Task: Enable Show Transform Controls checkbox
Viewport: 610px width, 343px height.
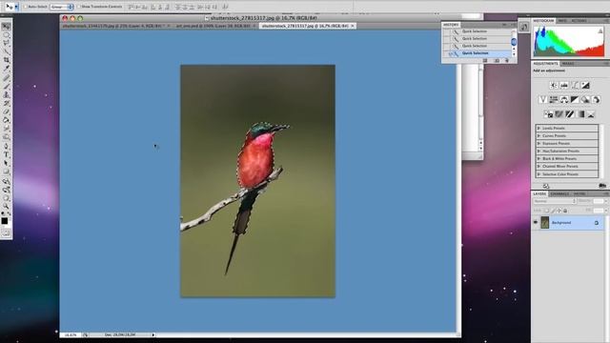Action: click(x=78, y=7)
